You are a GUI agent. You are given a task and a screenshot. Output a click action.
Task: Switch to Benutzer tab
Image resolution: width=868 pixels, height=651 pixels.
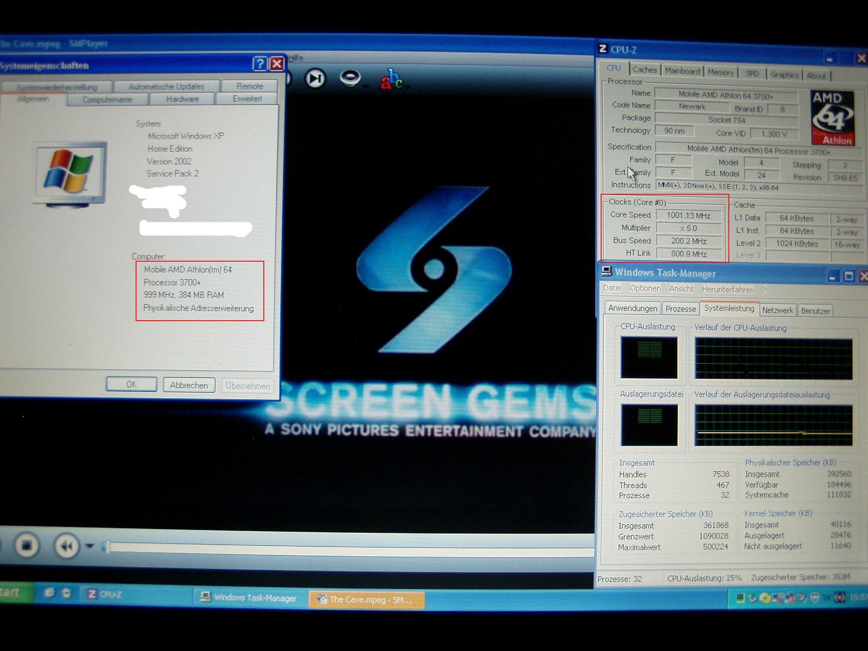coord(815,311)
